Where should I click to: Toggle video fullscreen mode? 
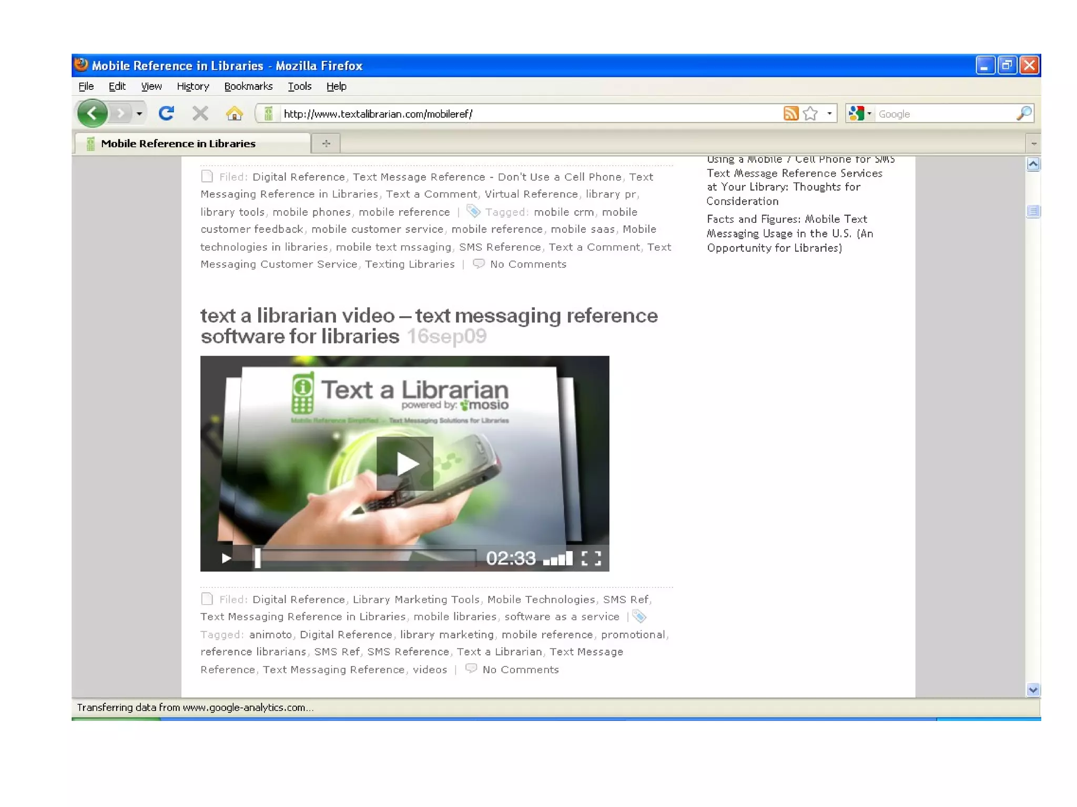point(591,558)
